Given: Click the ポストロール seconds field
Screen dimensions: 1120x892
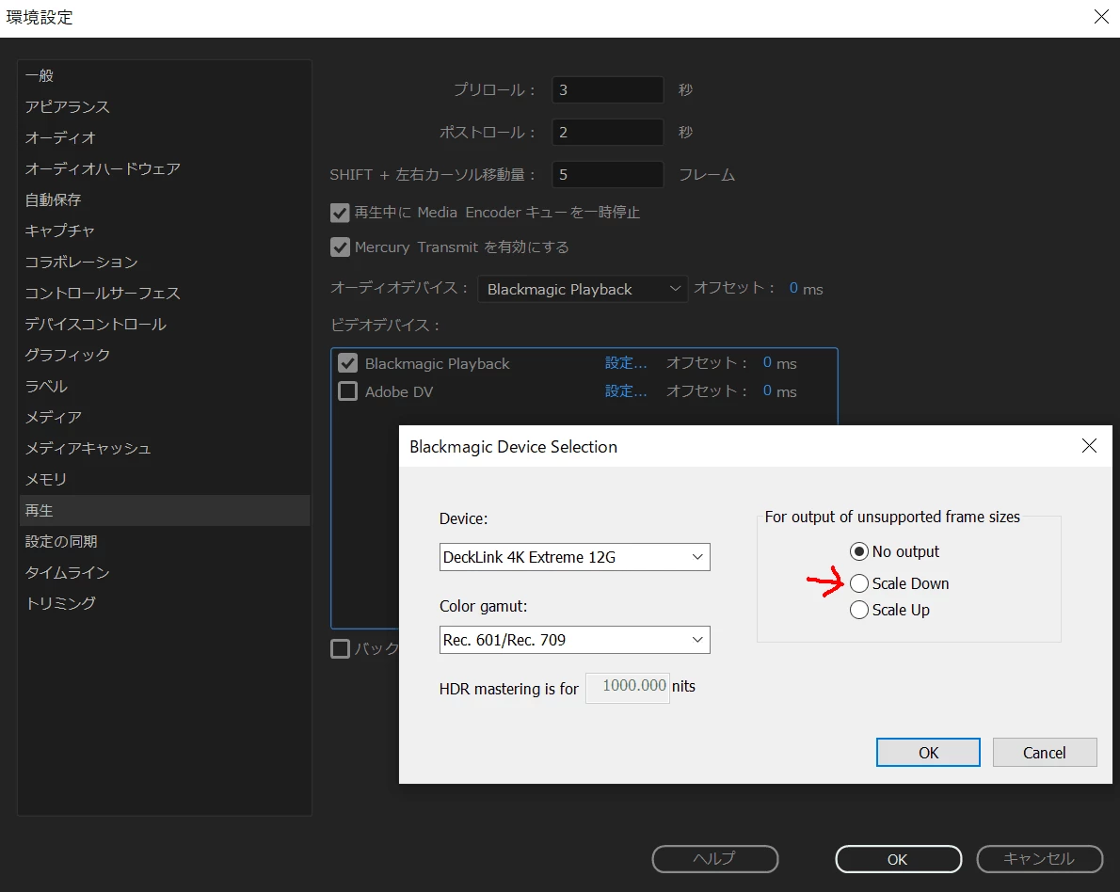Looking at the screenshot, I should [x=608, y=132].
